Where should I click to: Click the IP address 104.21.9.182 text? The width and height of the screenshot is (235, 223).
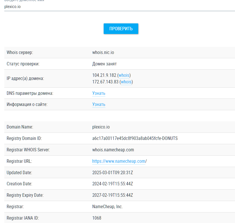(x=104, y=75)
